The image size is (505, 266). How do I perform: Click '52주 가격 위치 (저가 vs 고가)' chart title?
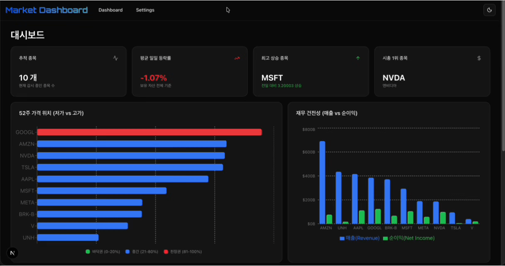51,113
